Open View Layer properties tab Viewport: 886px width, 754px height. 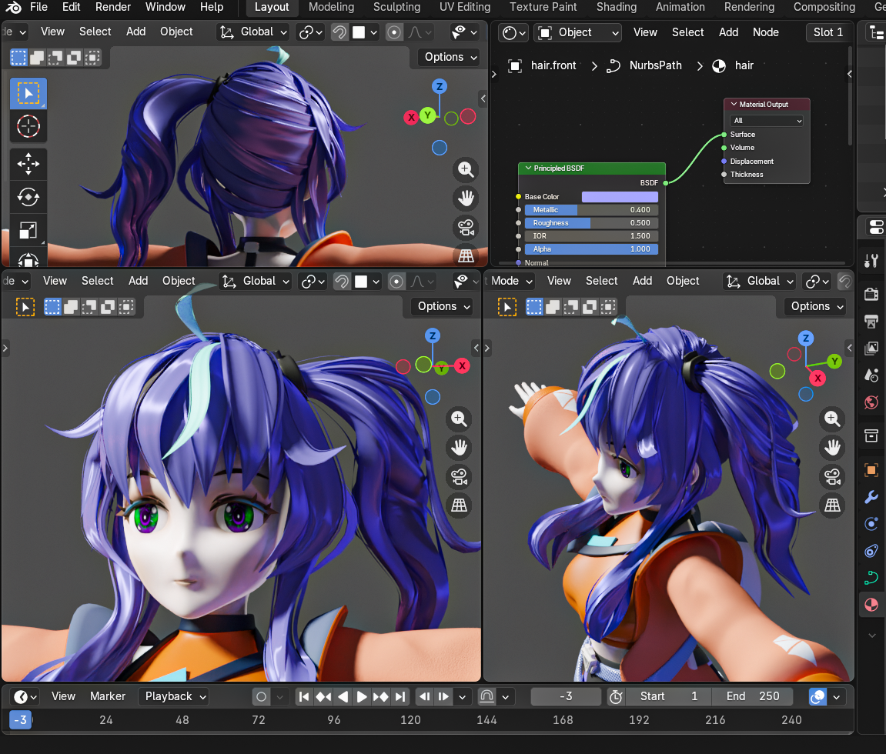click(x=871, y=349)
